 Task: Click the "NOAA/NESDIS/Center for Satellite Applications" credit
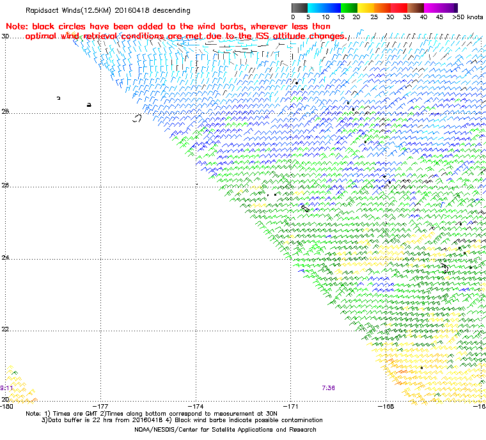click(x=225, y=430)
